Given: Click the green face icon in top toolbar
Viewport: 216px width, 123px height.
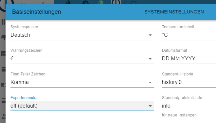Looking at the screenshot, I should click(101, 2).
